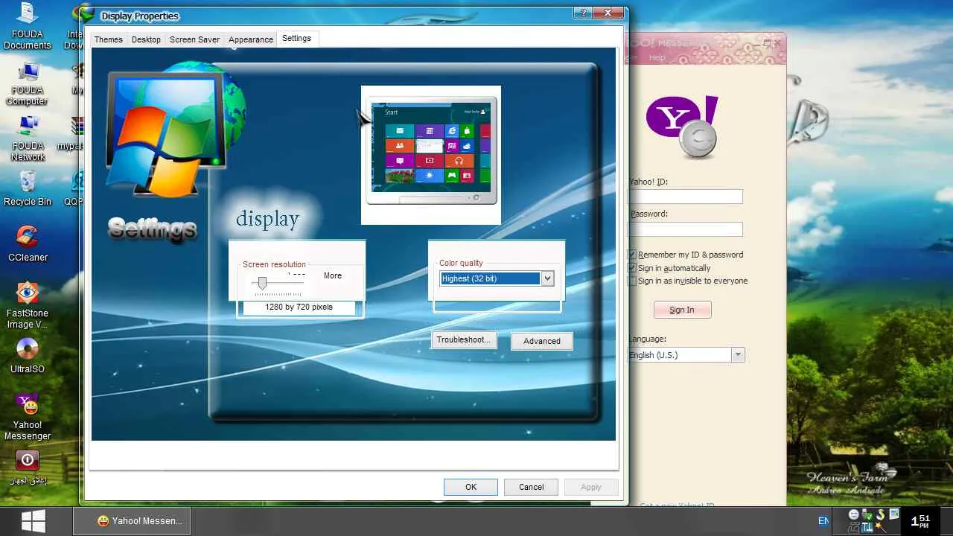This screenshot has height=536, width=953.
Task: Open the FOUDA Network desktop icon
Action: pyautogui.click(x=28, y=139)
